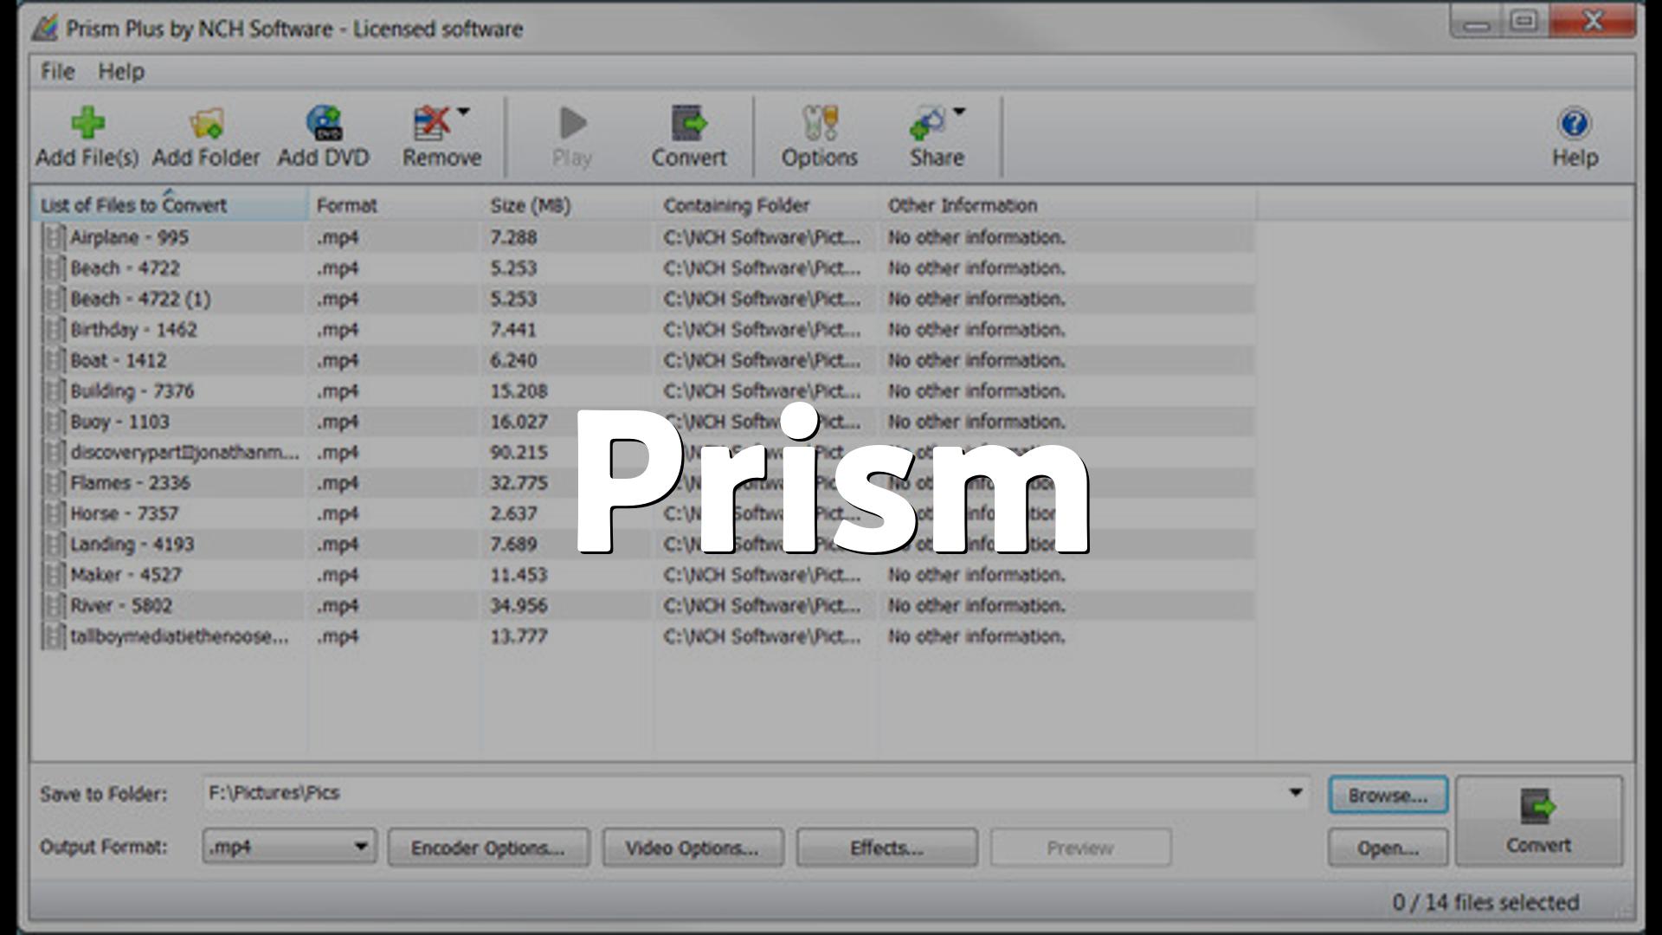Click the size value 34.956
The image size is (1662, 935).
tap(519, 606)
